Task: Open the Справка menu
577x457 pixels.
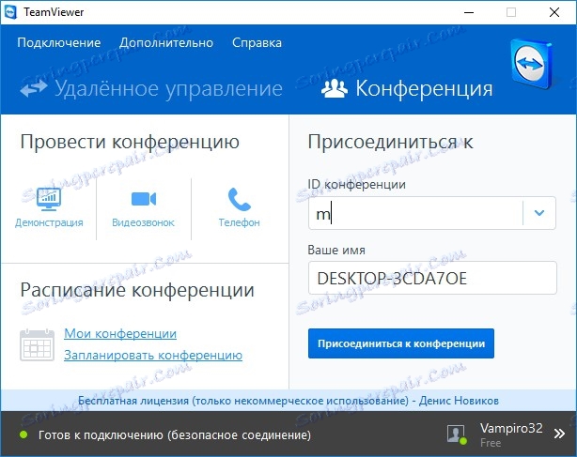Action: [257, 43]
